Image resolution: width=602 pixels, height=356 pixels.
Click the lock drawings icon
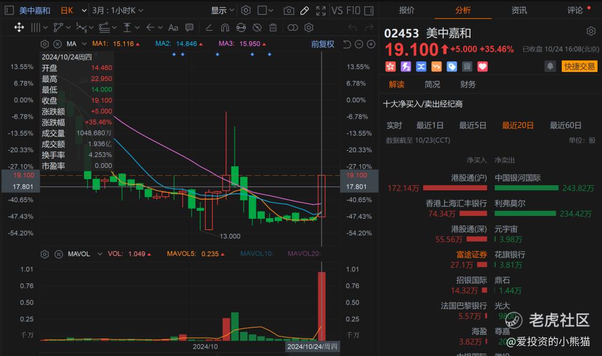point(241,28)
